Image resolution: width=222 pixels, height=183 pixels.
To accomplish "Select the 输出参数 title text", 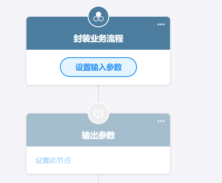I will [x=98, y=135].
